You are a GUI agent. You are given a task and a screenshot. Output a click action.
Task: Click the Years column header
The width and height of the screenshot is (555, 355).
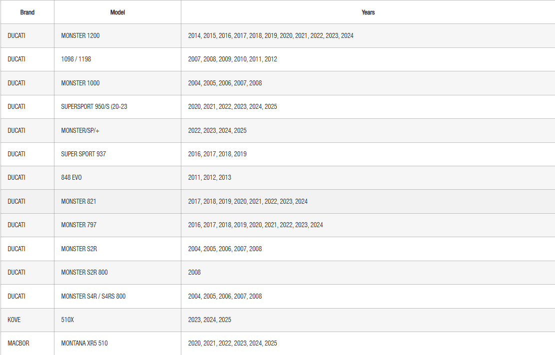368,12
